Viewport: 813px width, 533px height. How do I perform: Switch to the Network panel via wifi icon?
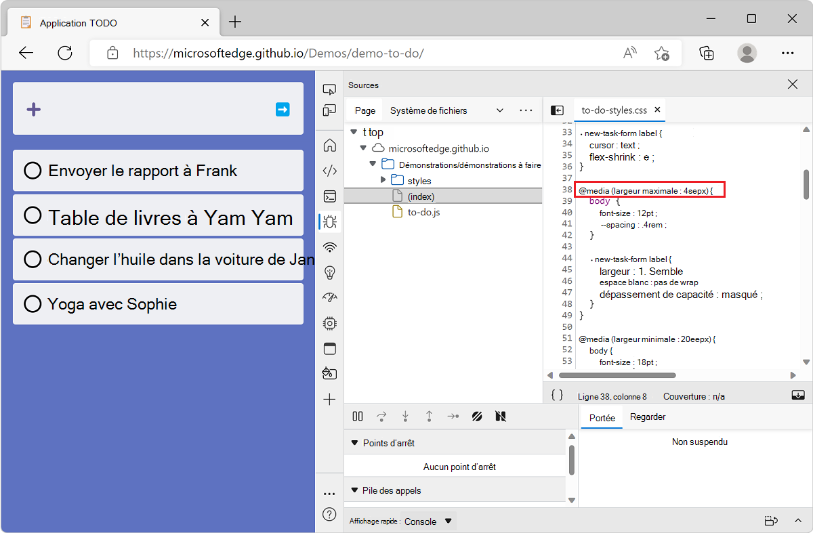coord(329,247)
